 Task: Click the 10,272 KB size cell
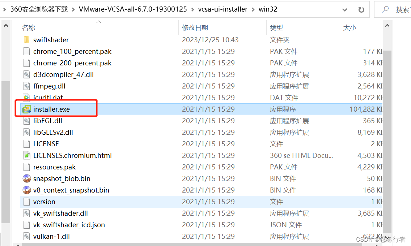pos(368,98)
